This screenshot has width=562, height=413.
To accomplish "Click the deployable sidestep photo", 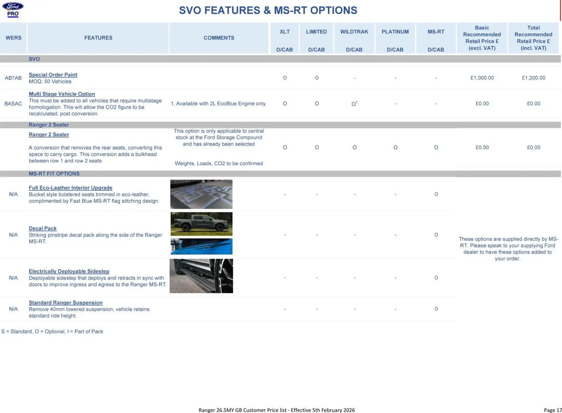I will [201, 276].
